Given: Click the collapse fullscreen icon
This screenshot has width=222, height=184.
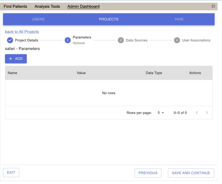Looking at the screenshot, I should (213, 6).
